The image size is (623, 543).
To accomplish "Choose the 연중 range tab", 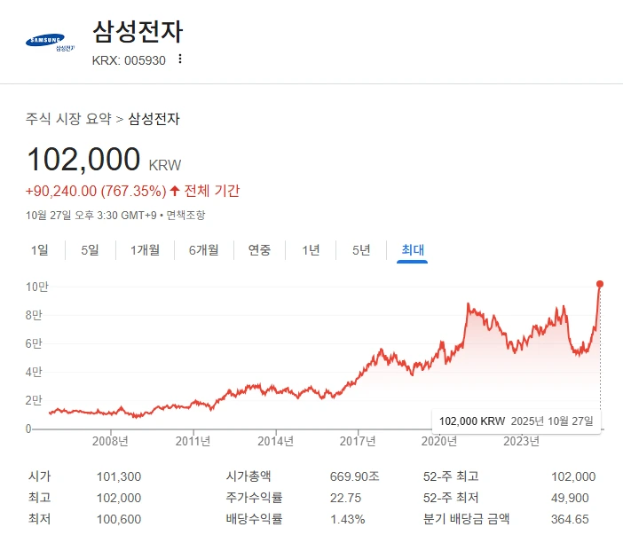I will 259,250.
